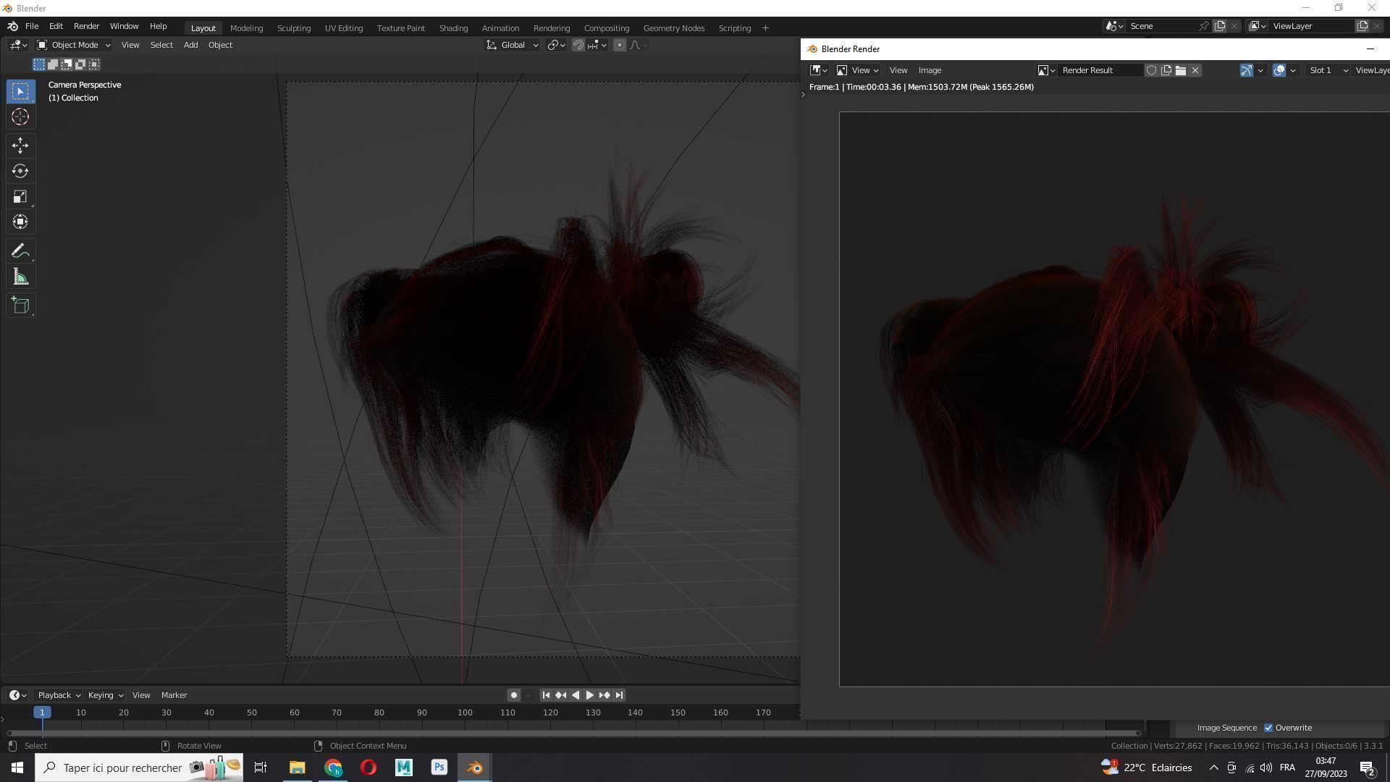The width and height of the screenshot is (1390, 782).
Task: Add a new workspace with plus button
Action: (x=765, y=28)
